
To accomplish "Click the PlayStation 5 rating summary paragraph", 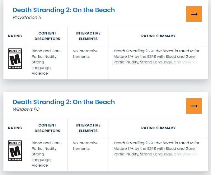I will click(156, 57).
